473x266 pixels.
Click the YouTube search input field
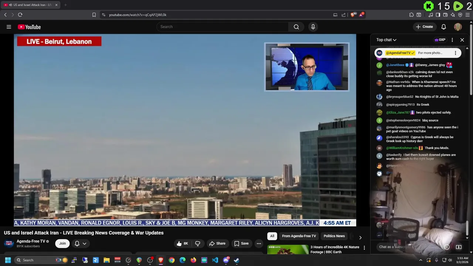[222, 27]
